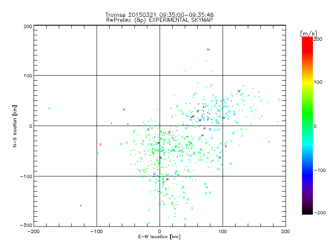Viewport: 336px width, 252px height.
Task: Click the '0' label beside the colorbar
Action: coord(315,126)
